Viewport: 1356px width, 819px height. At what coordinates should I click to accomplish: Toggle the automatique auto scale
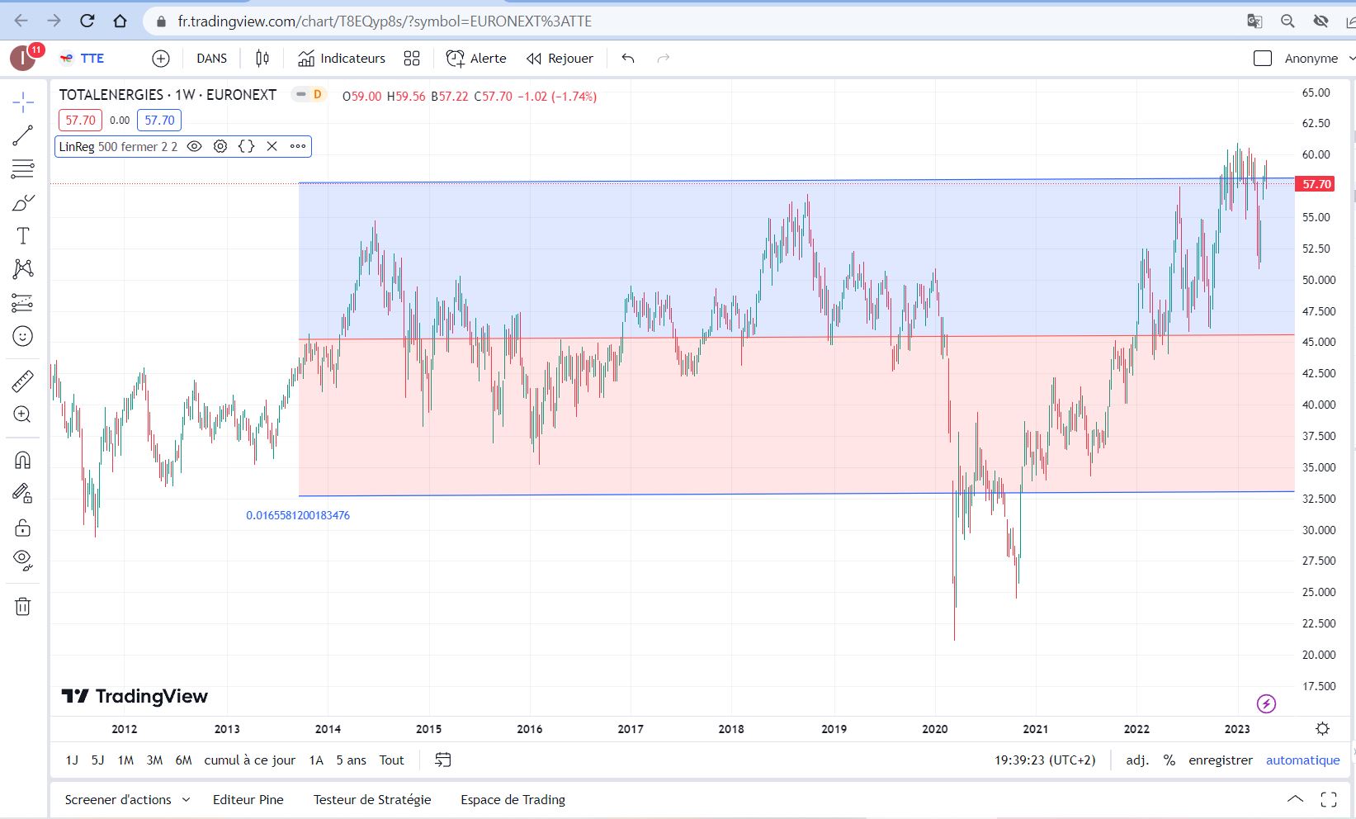coord(1303,760)
